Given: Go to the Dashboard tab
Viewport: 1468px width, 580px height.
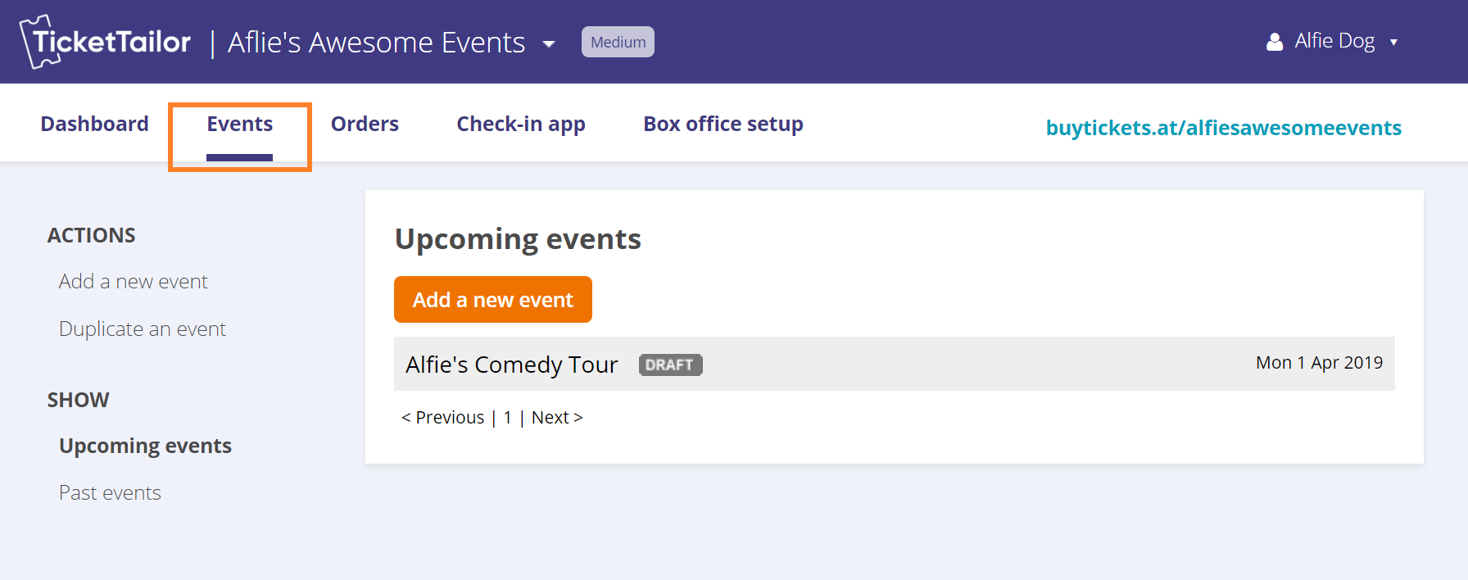Looking at the screenshot, I should point(95,124).
